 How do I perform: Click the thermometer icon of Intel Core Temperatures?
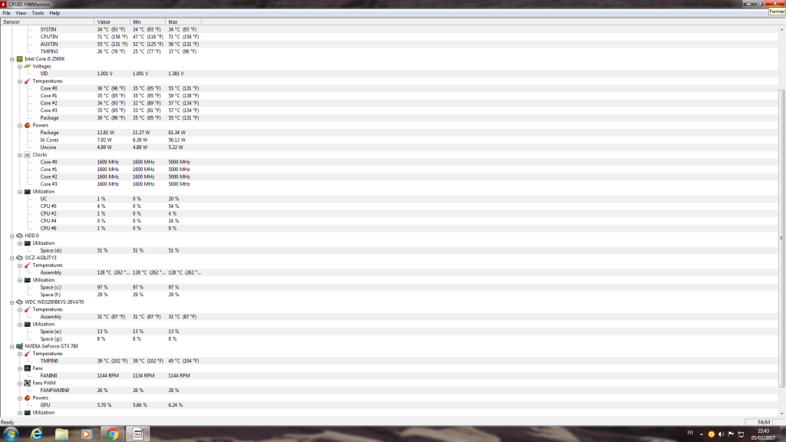pos(28,81)
